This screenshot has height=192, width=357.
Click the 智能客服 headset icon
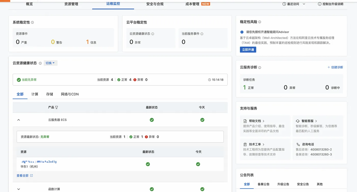coord(298,121)
